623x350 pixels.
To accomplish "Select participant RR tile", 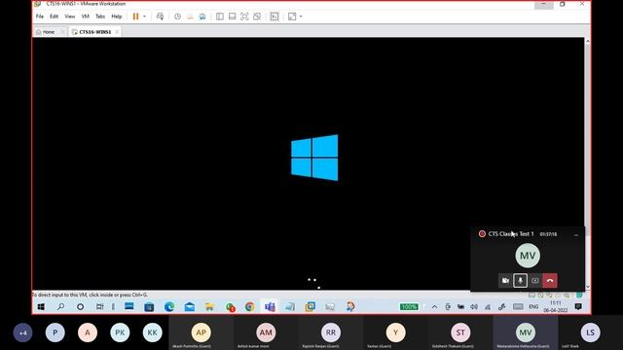I will [331, 332].
